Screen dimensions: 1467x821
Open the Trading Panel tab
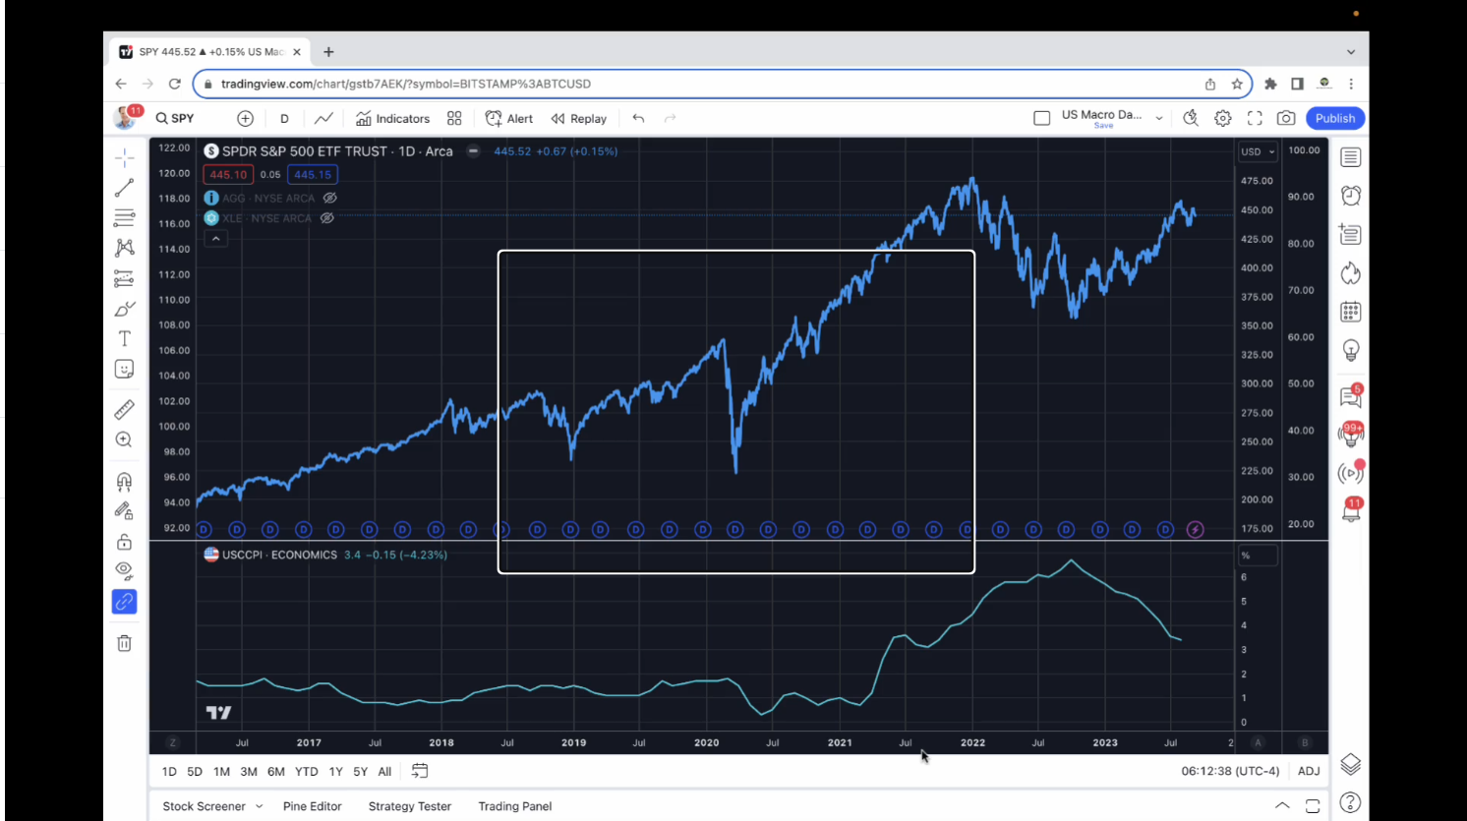pos(515,806)
